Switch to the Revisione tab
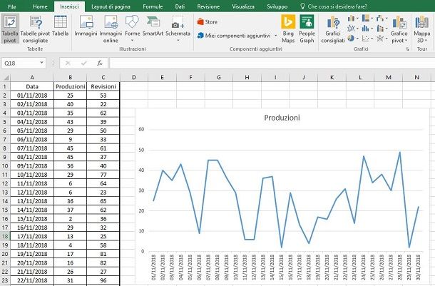 208,6
